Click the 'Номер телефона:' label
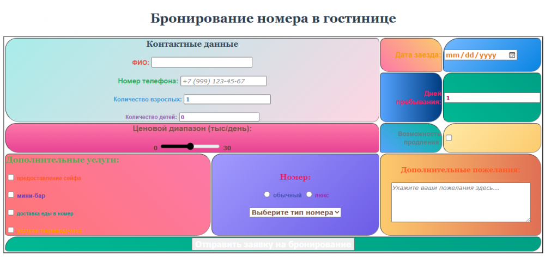The height and width of the screenshot is (257, 545). [x=148, y=81]
